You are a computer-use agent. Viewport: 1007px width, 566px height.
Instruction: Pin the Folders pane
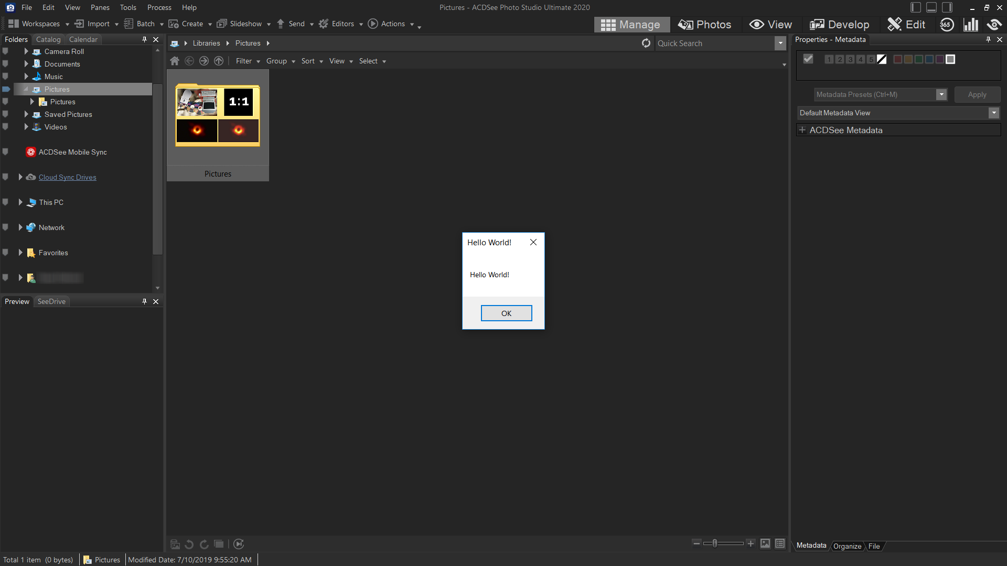tap(144, 39)
